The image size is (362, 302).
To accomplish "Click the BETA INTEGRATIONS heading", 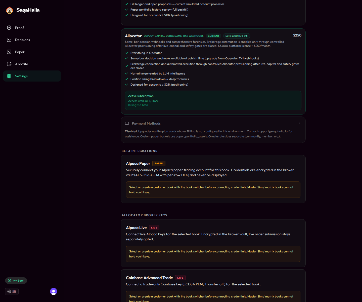I will point(140,151).
